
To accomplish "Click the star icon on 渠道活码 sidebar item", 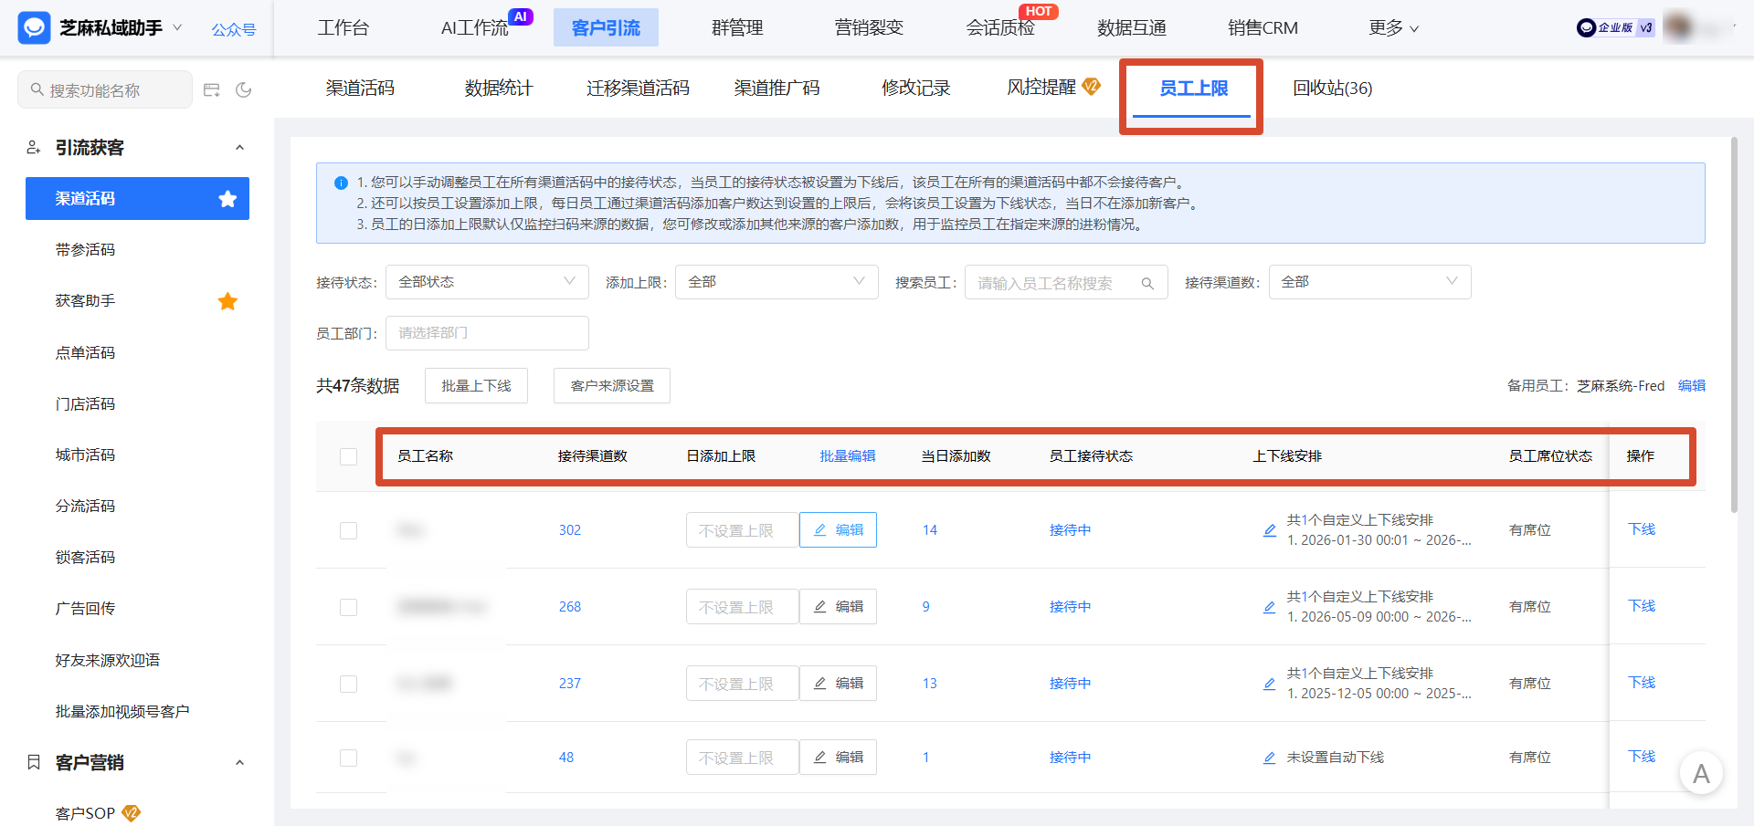I will click(x=227, y=199).
